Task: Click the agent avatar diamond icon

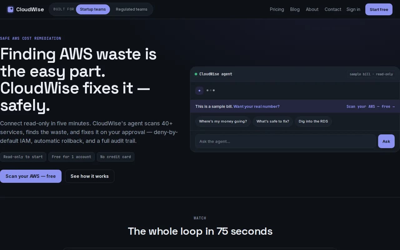Action: coord(199,91)
